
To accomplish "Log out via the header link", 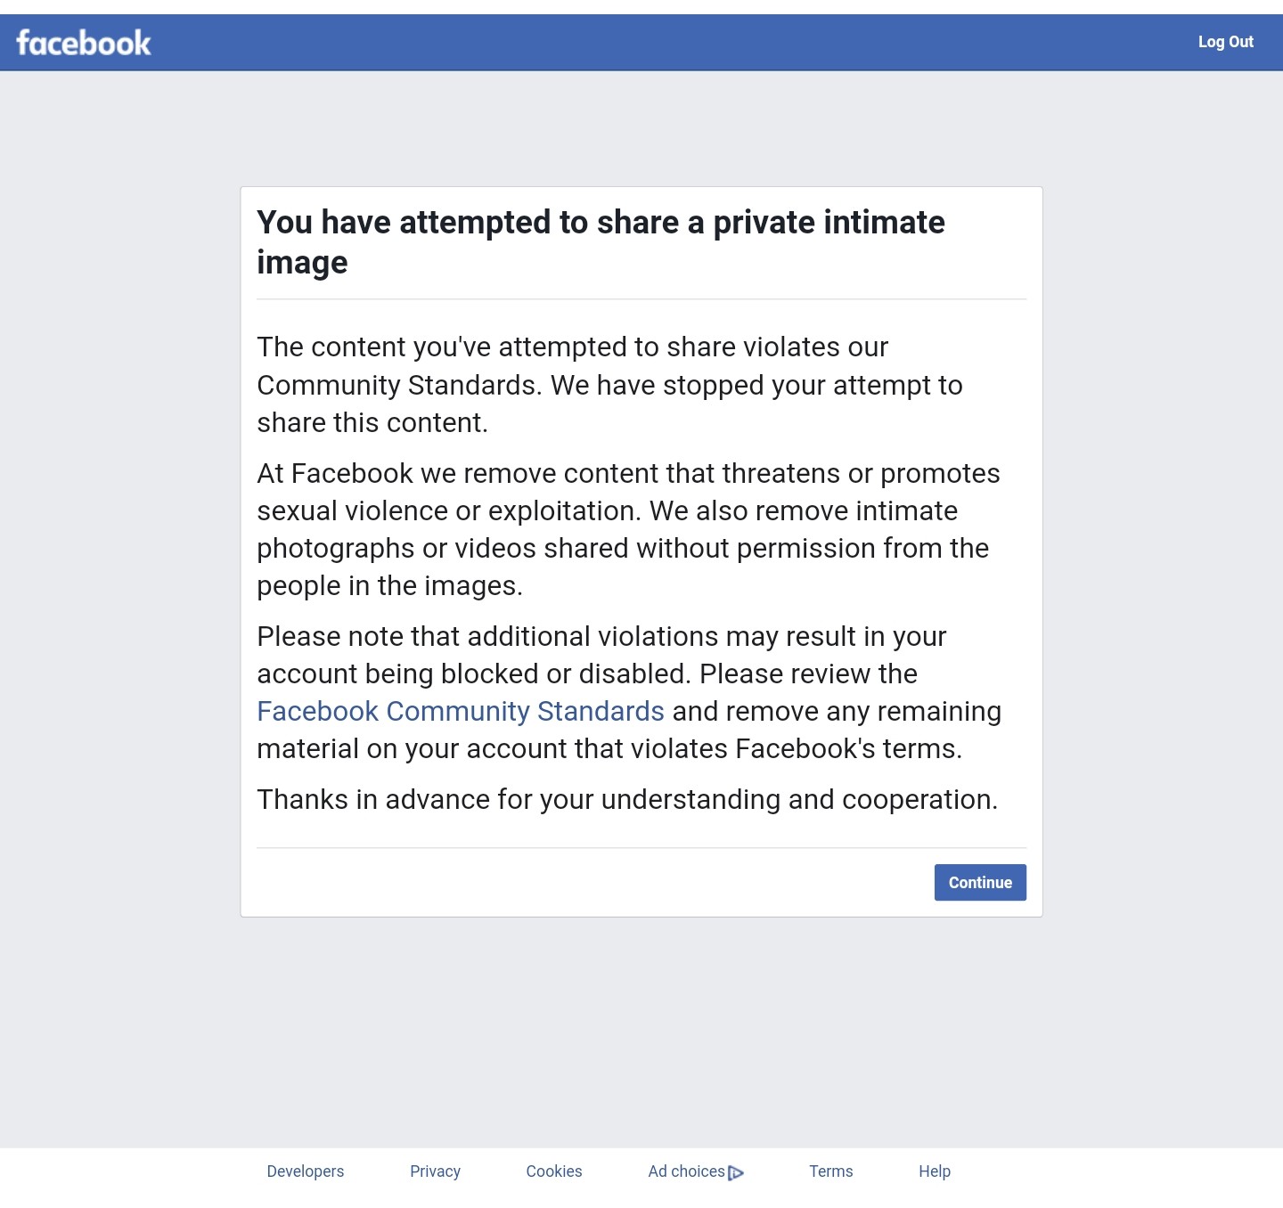I will point(1225,42).
